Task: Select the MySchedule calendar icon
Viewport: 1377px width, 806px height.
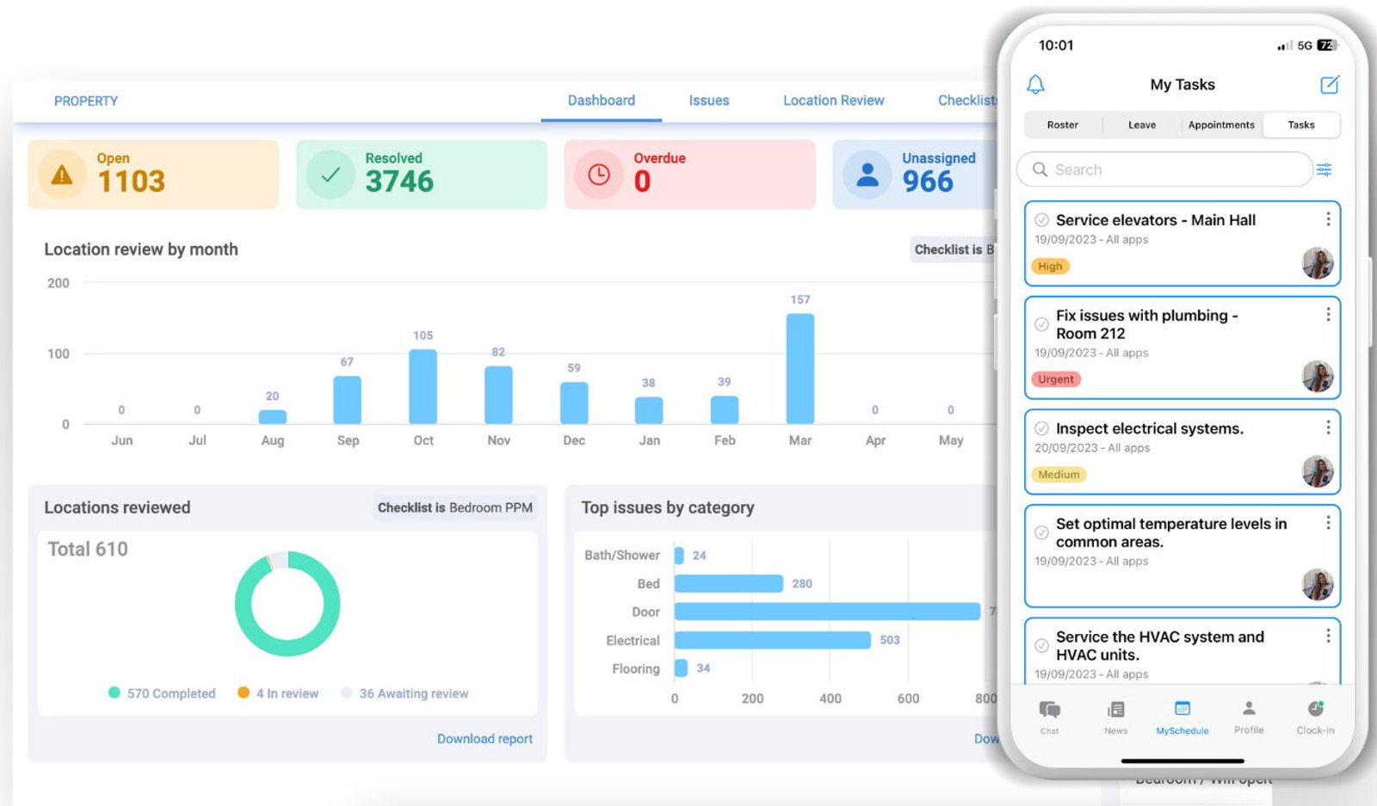Action: coord(1182,709)
